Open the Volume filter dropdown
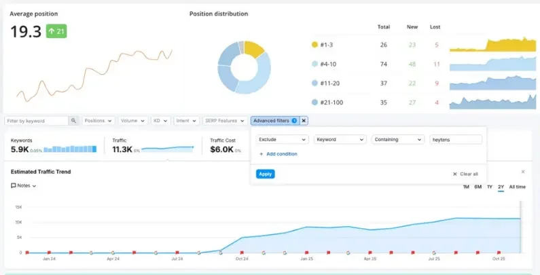Viewport: 540px width, 275px height. tap(133, 121)
